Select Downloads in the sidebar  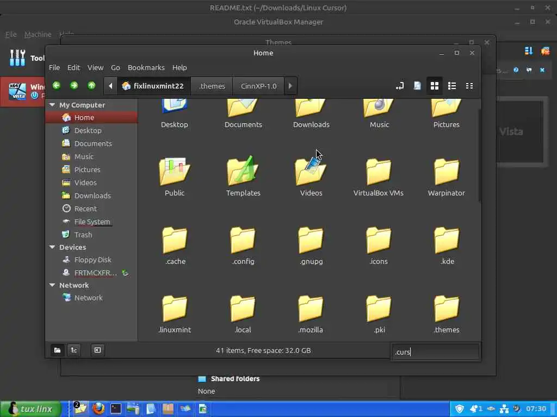pyautogui.click(x=91, y=195)
